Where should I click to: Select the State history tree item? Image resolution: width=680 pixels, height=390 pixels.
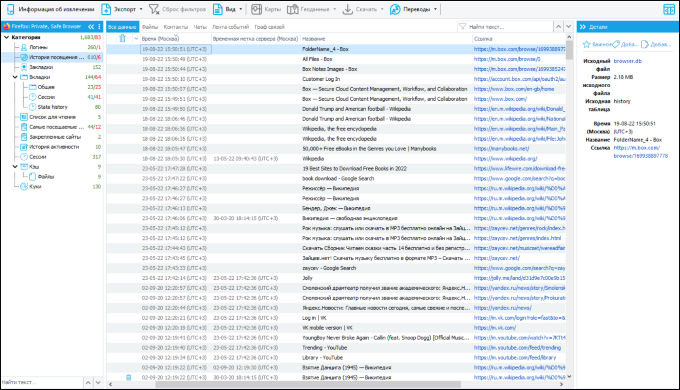tap(53, 107)
